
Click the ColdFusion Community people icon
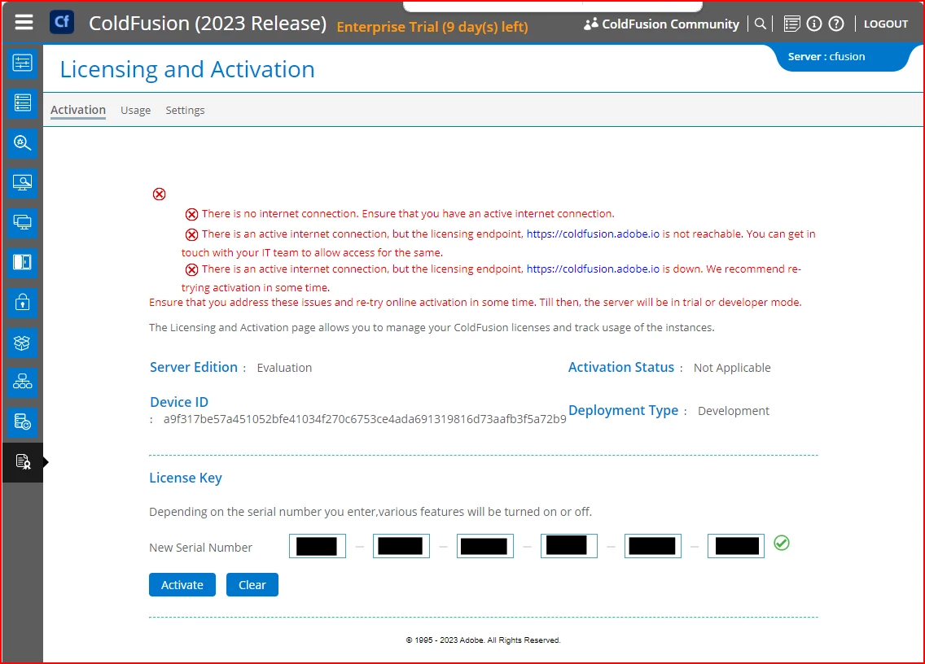point(590,24)
